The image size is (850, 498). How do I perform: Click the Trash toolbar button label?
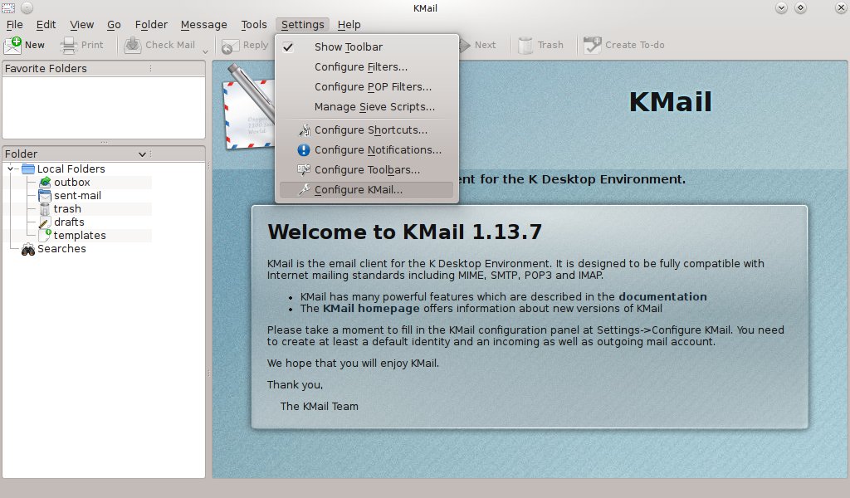coord(550,45)
